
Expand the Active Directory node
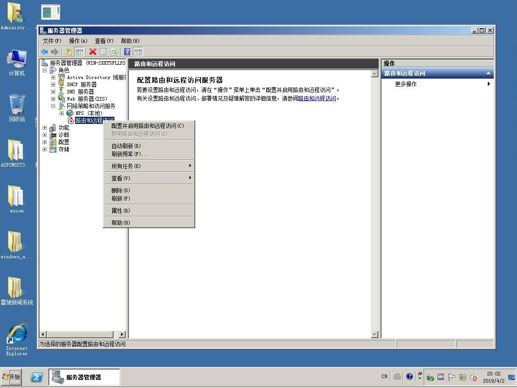click(53, 77)
